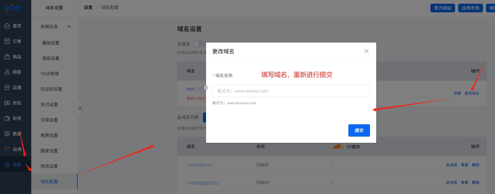Image resolution: width=495 pixels, height=194 pixels.
Task: Collapse the settings side panel
Action: (80, 109)
